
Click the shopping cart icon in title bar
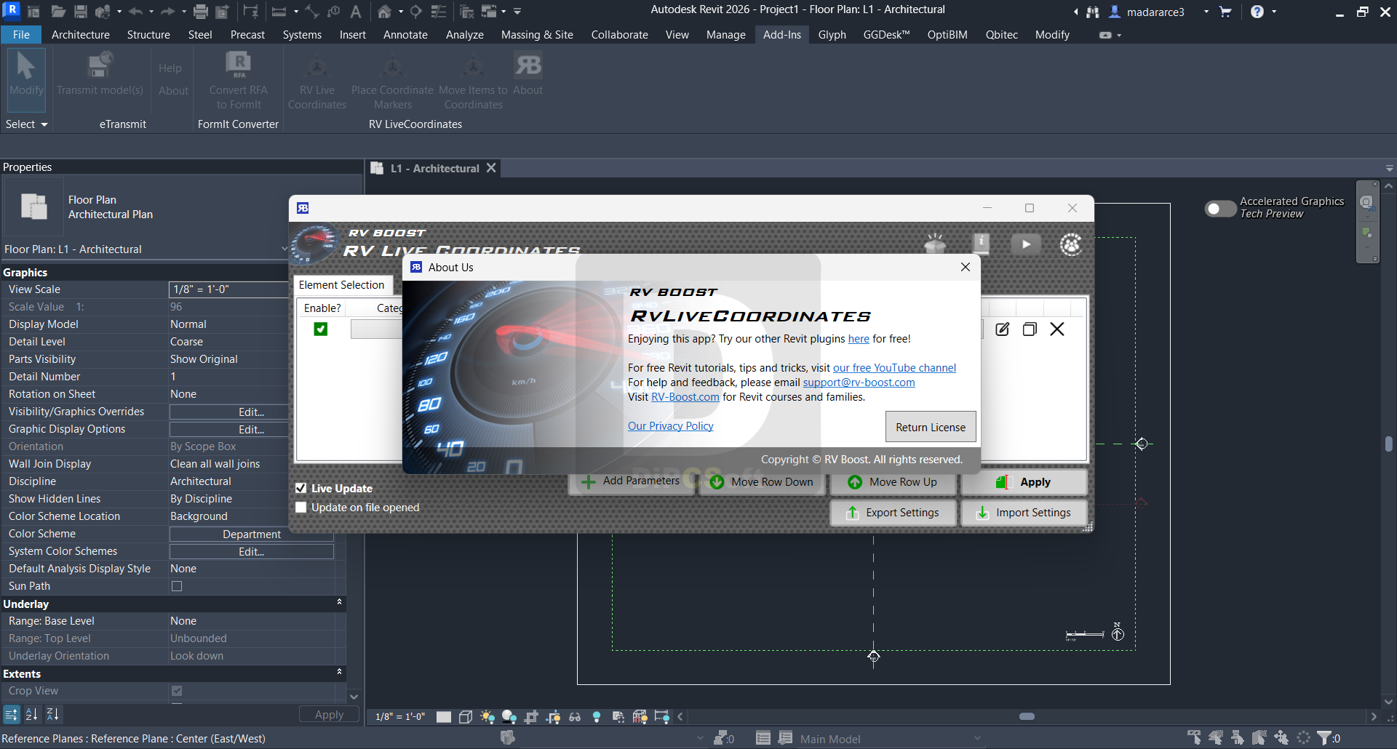(x=1225, y=12)
